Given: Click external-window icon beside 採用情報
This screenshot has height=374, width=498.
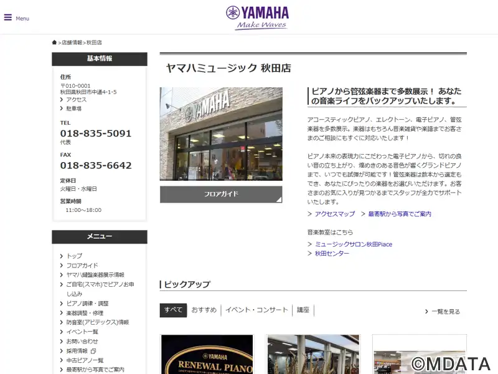Looking at the screenshot, I should pos(93,351).
